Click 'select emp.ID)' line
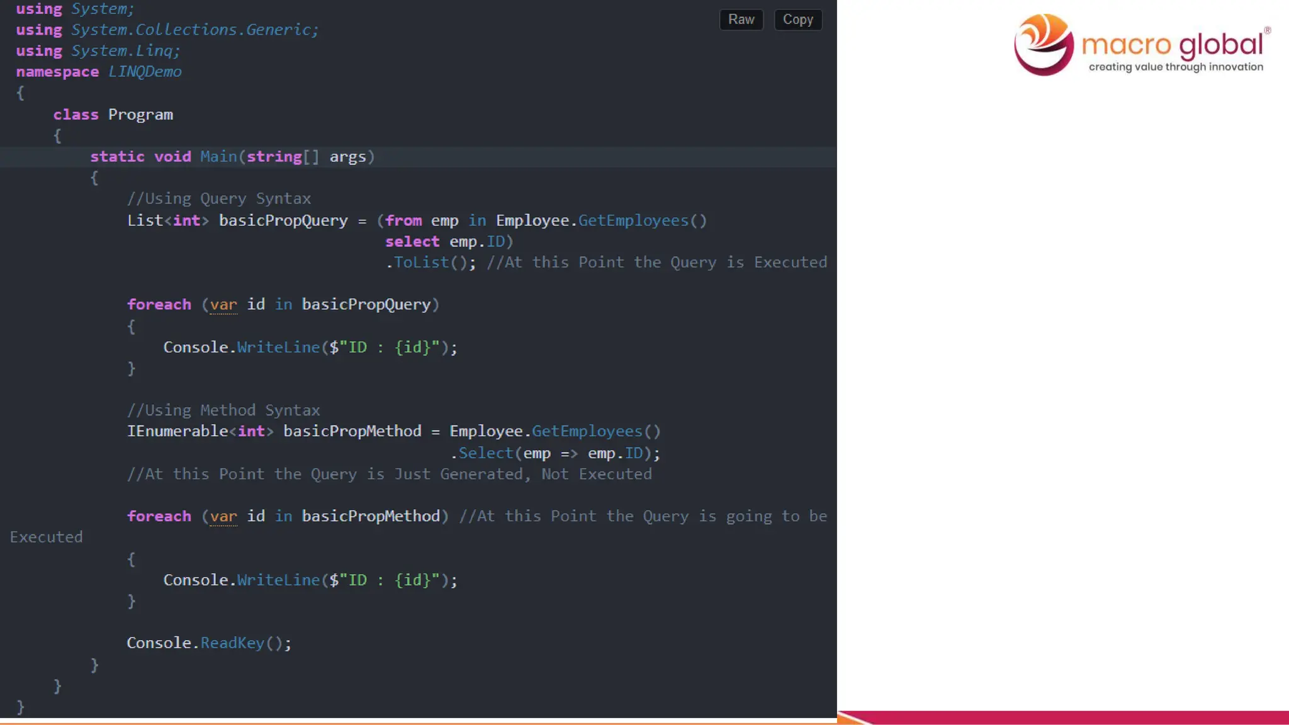1289x725 pixels. coord(449,242)
